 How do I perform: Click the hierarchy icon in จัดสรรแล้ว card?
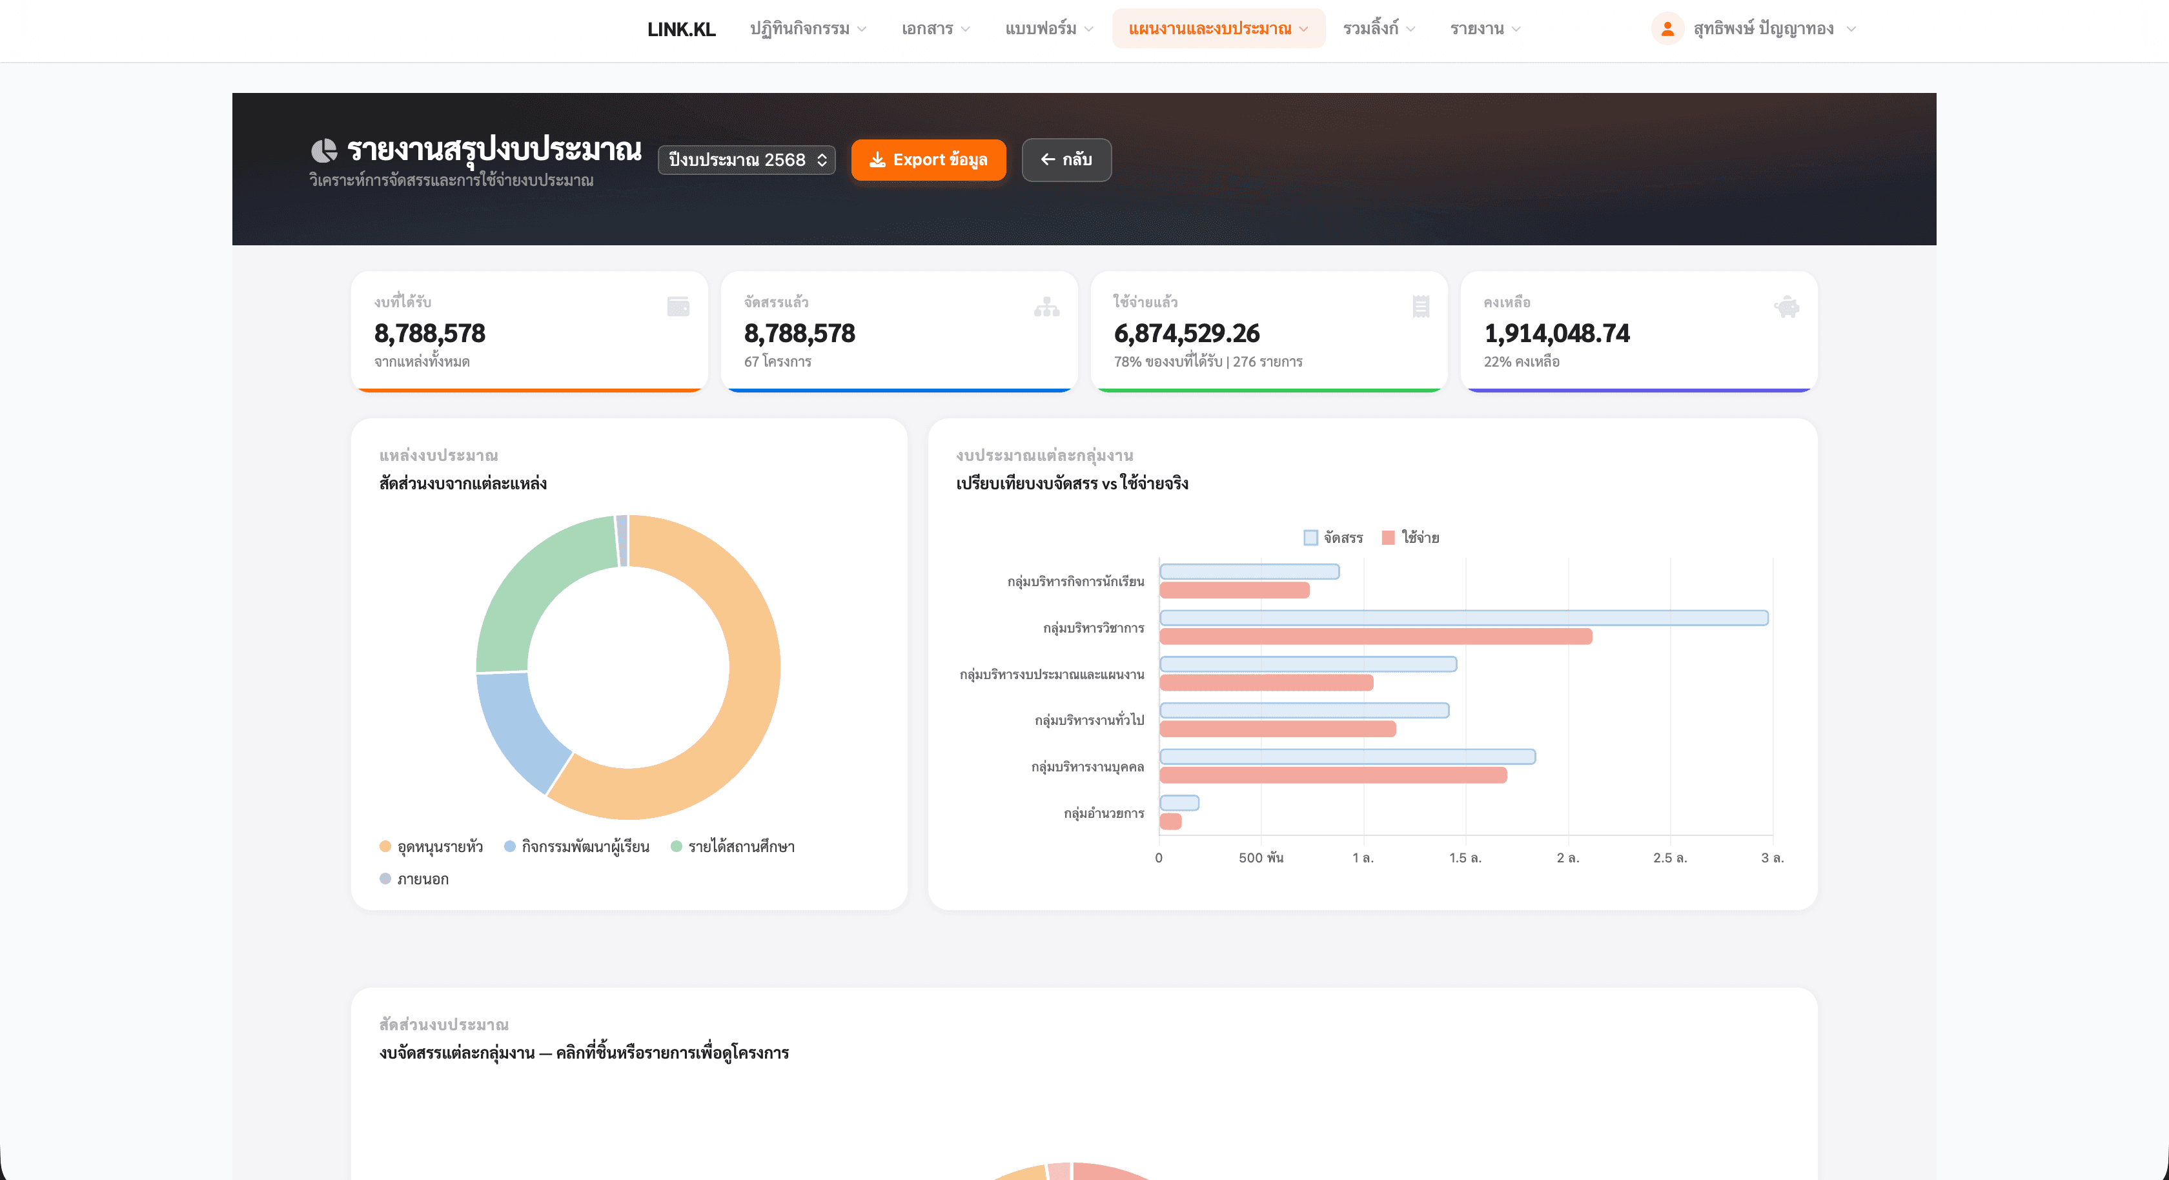(x=1046, y=307)
